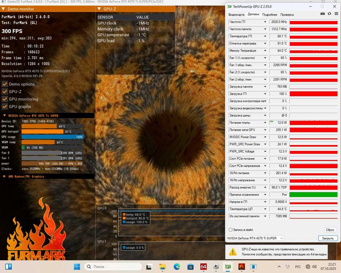Click the GPU 1 usage legend box

click(x=133, y=248)
